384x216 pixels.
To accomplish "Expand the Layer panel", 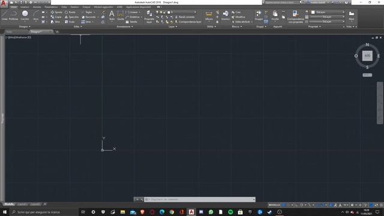I will (x=173, y=26).
